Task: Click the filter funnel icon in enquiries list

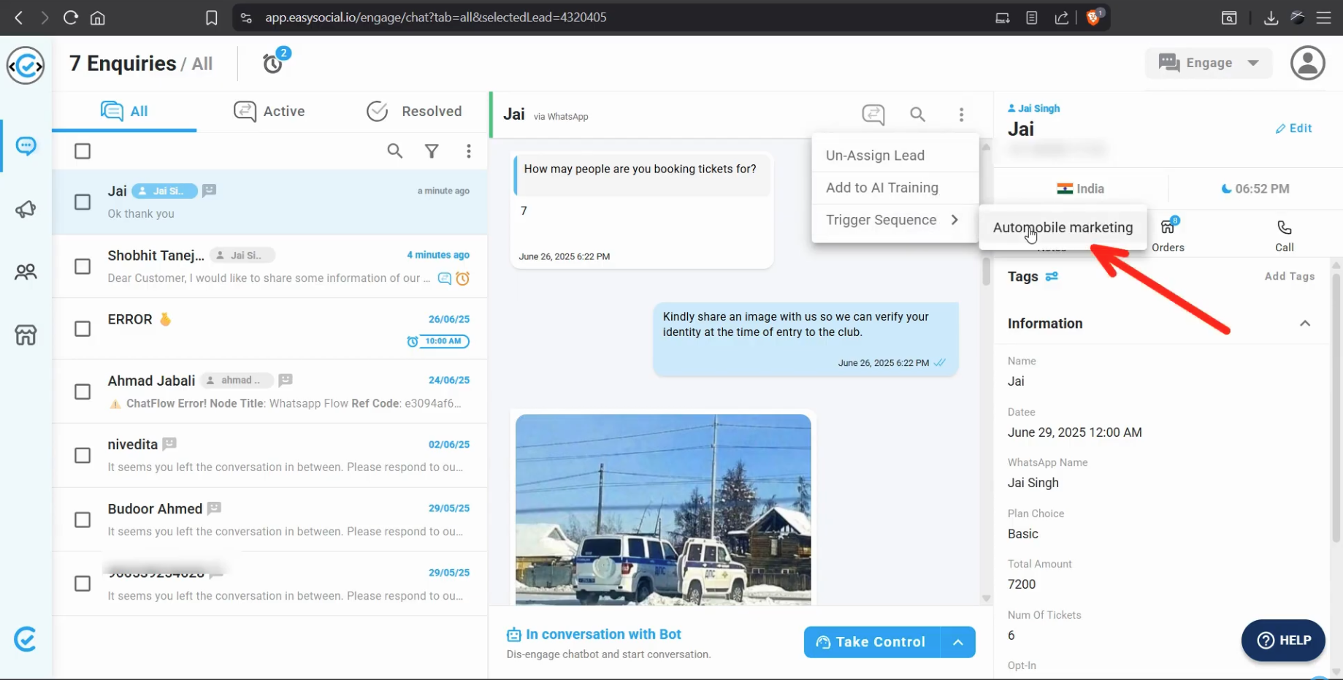Action: tap(432, 151)
